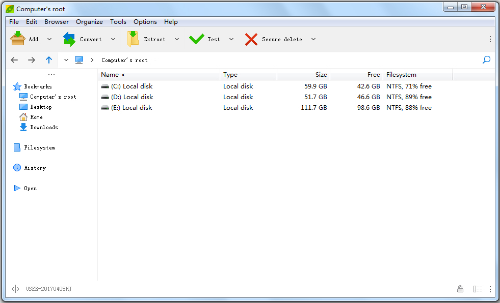Click the 98.6 GB free value
Viewport: 500px width, 303px height.
[x=369, y=107]
